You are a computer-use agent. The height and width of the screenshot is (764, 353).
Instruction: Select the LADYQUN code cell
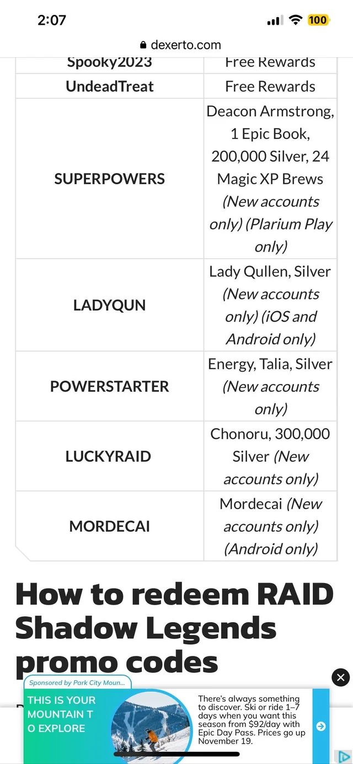click(109, 304)
